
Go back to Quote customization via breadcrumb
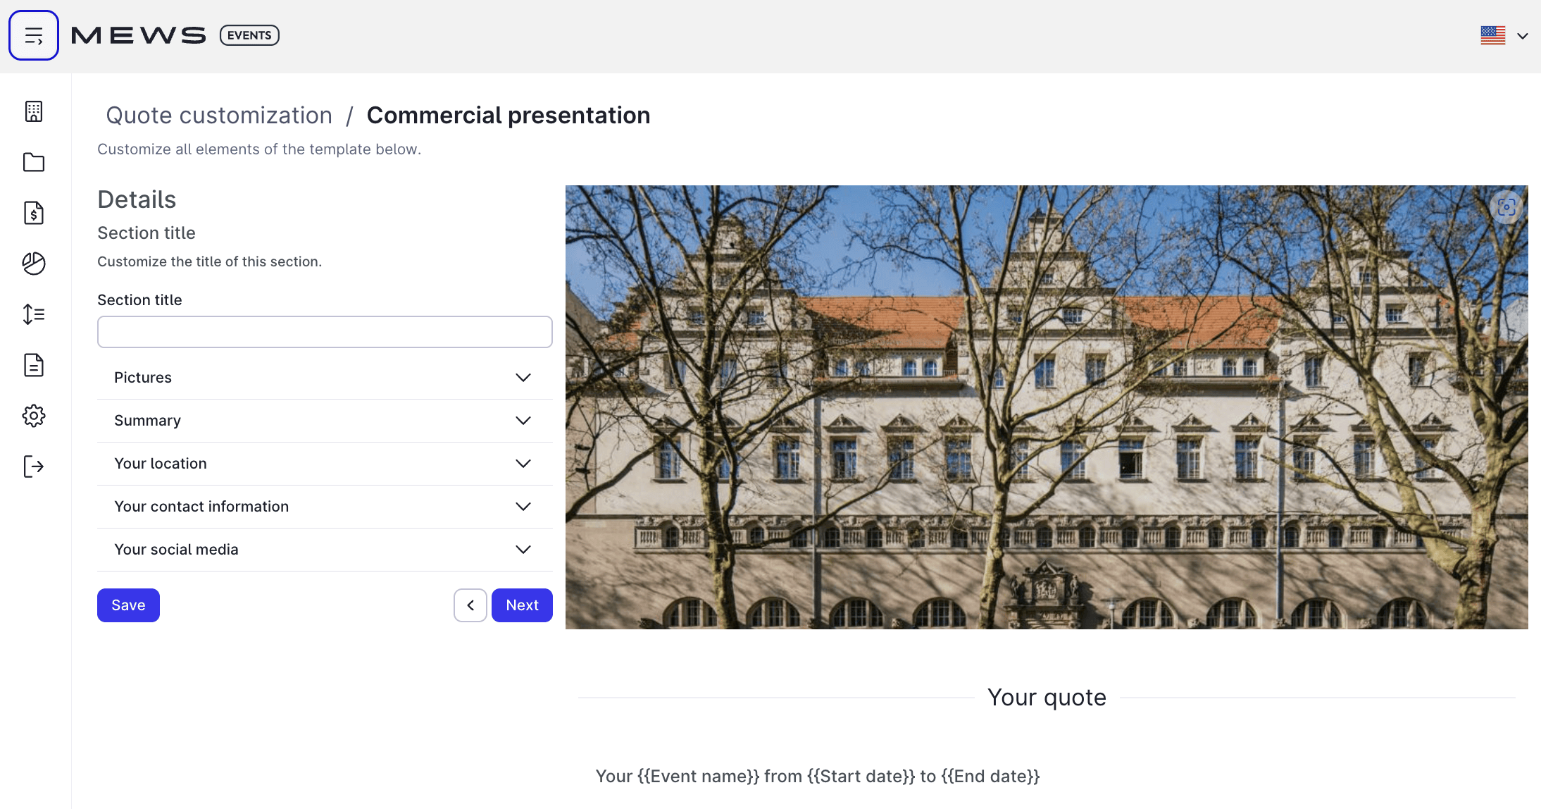(x=219, y=115)
